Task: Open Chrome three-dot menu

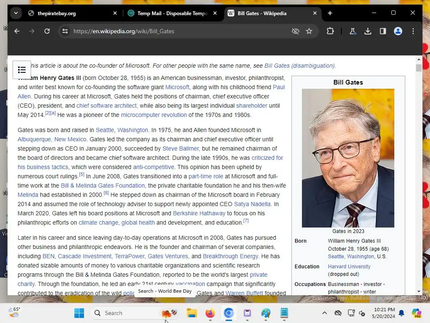Action: click(x=413, y=31)
